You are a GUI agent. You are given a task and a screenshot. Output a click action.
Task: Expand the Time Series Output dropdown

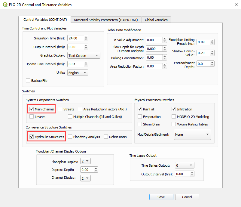click(x=185, y=165)
